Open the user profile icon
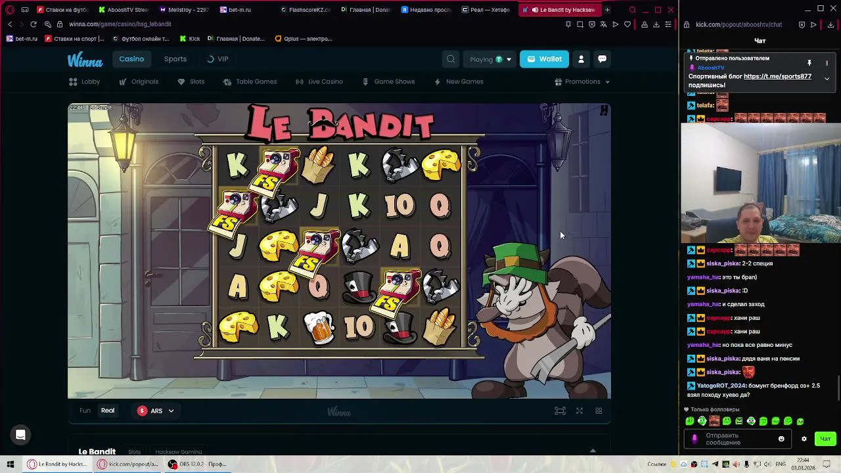This screenshot has height=473, width=841. [581, 59]
